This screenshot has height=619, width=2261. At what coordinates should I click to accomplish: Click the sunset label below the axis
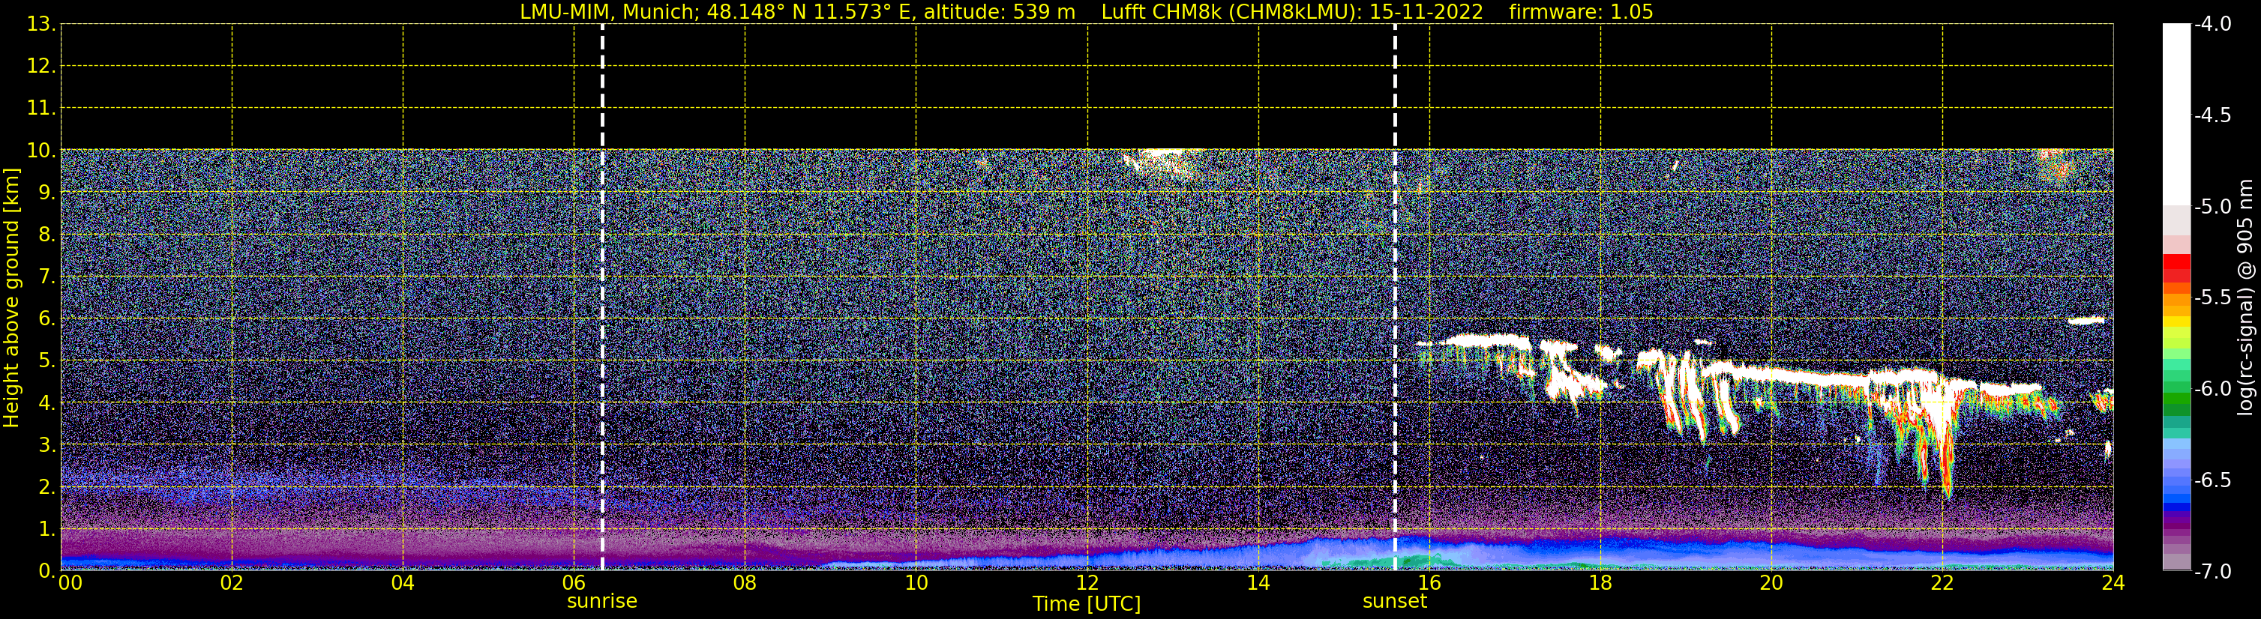(1395, 602)
